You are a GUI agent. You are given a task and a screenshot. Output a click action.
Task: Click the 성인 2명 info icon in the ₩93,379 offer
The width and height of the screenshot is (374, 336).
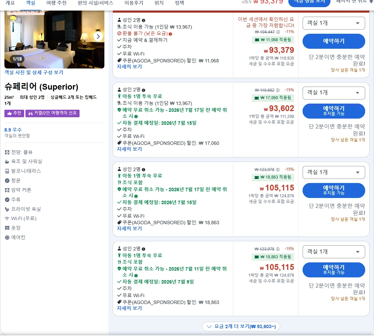click(143, 20)
